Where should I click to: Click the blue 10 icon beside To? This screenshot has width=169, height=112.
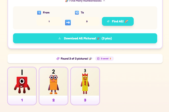click(77, 13)
